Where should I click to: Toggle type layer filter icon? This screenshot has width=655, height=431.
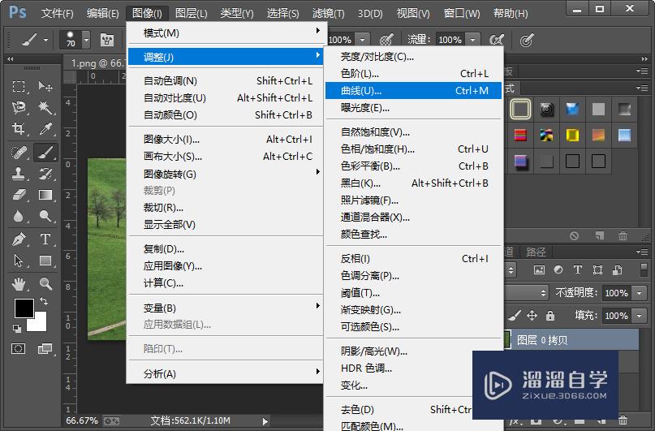578,269
